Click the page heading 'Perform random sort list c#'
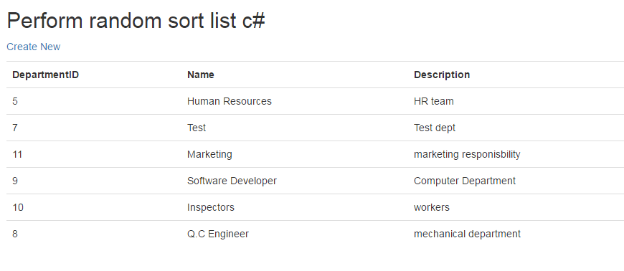 (136, 20)
